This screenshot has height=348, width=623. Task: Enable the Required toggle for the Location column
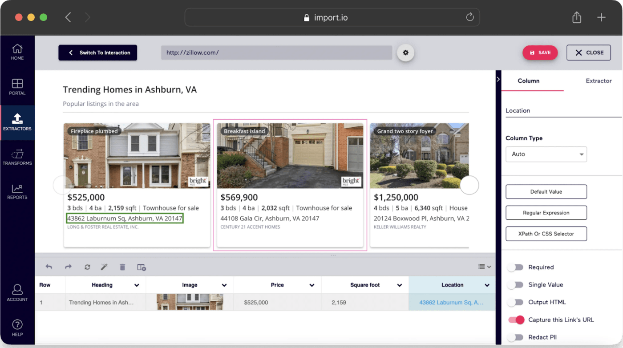515,267
